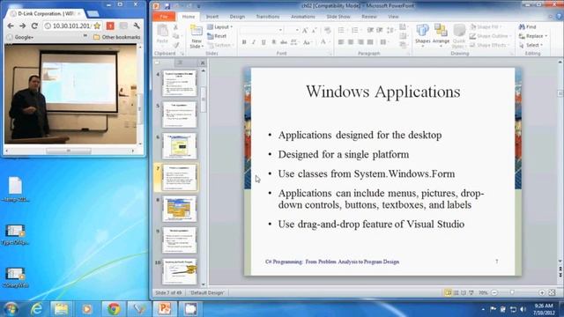
Task: Open the Font size combo box
Action: point(292,30)
